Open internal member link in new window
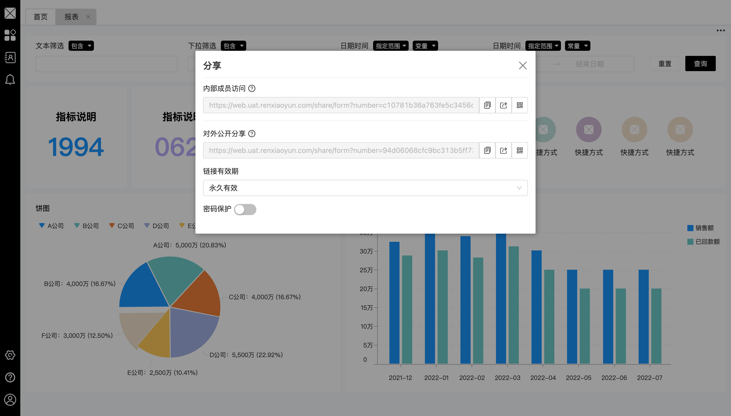Image resolution: width=731 pixels, height=416 pixels. 503,105
